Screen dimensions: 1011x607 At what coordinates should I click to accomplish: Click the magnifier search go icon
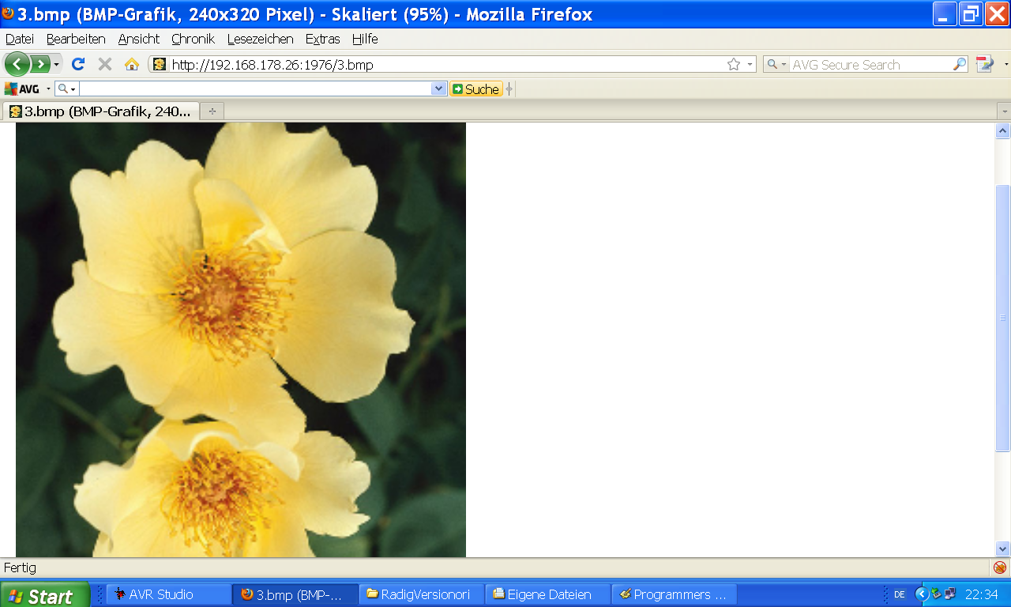(960, 65)
